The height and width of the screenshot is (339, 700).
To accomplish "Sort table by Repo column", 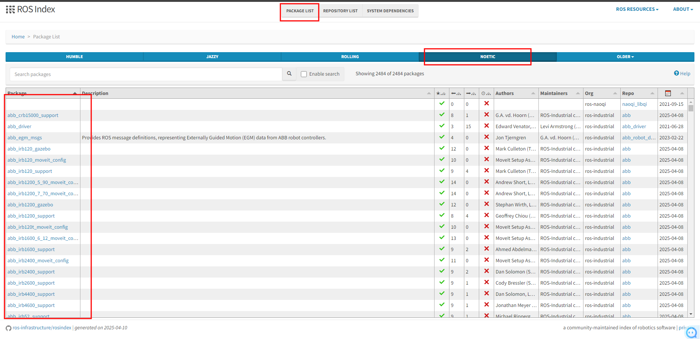I will [639, 93].
